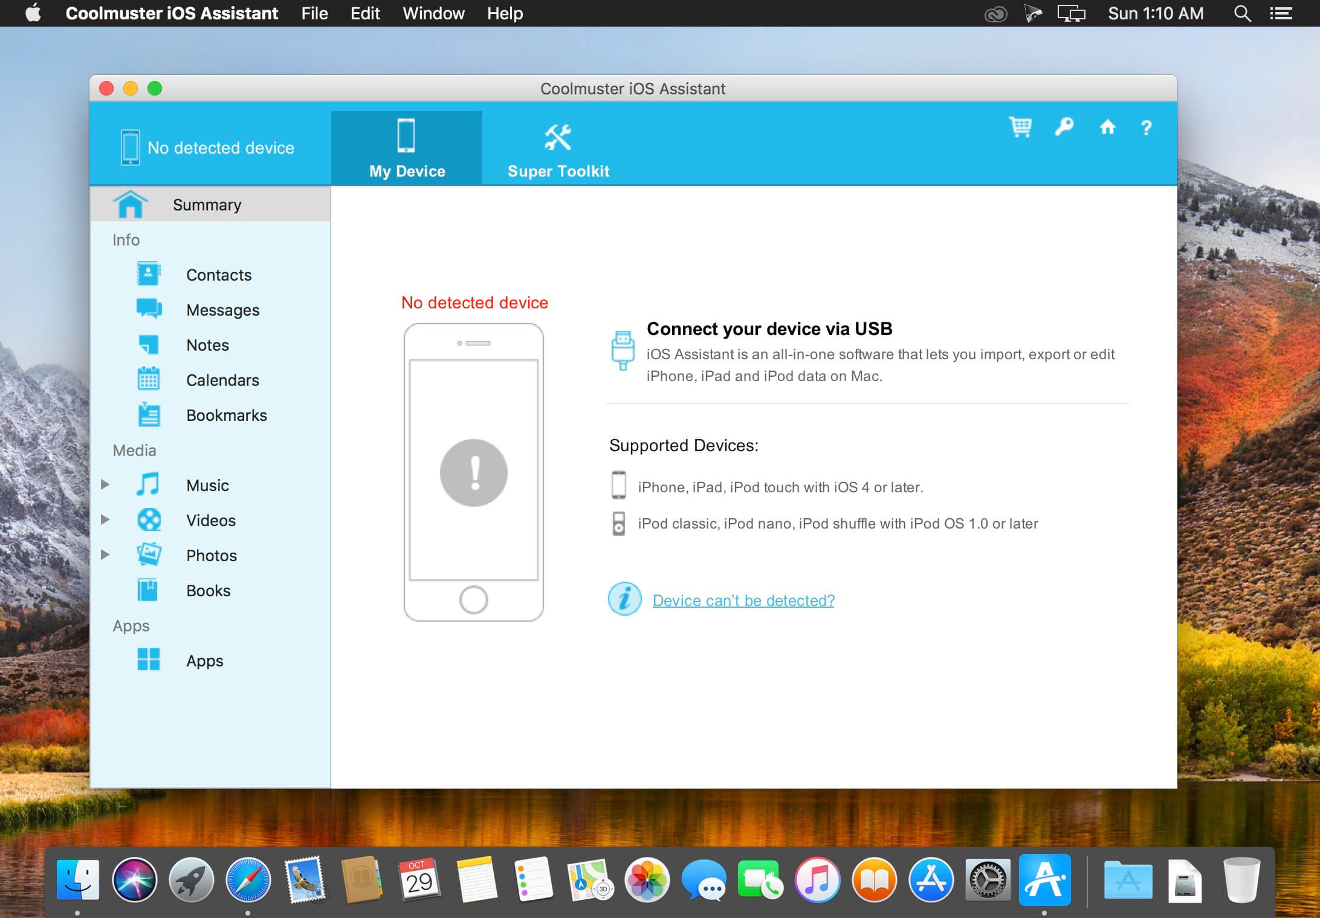The height and width of the screenshot is (918, 1320).
Task: Click the key register icon
Action: point(1064,127)
